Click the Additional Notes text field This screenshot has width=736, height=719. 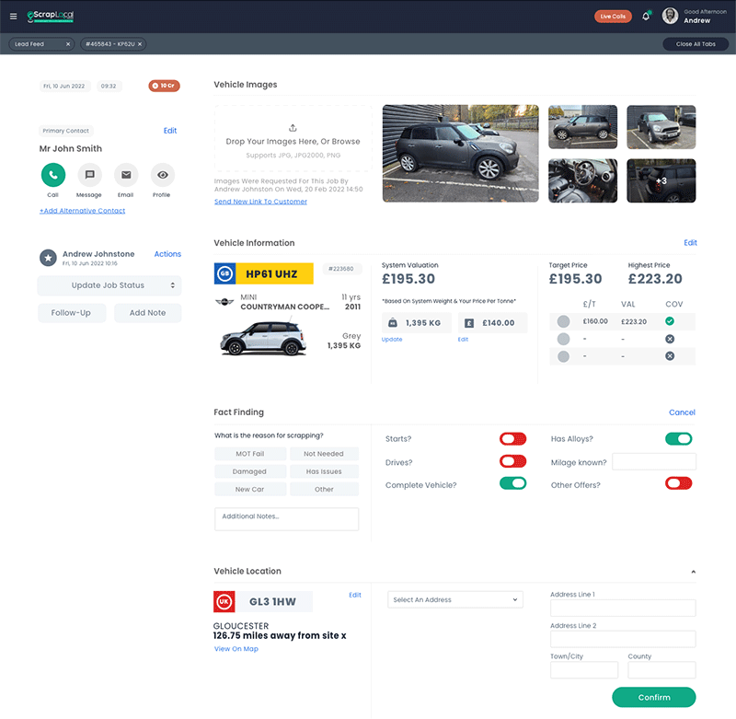(287, 519)
